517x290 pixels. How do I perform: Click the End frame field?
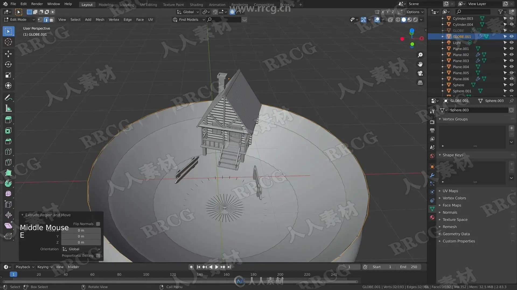click(x=408, y=267)
